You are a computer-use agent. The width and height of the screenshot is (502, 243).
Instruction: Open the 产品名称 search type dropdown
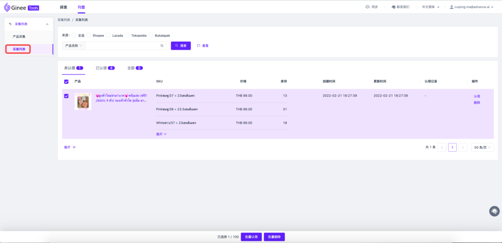point(74,46)
